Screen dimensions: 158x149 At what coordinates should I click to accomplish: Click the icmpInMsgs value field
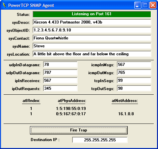tap(134, 65)
